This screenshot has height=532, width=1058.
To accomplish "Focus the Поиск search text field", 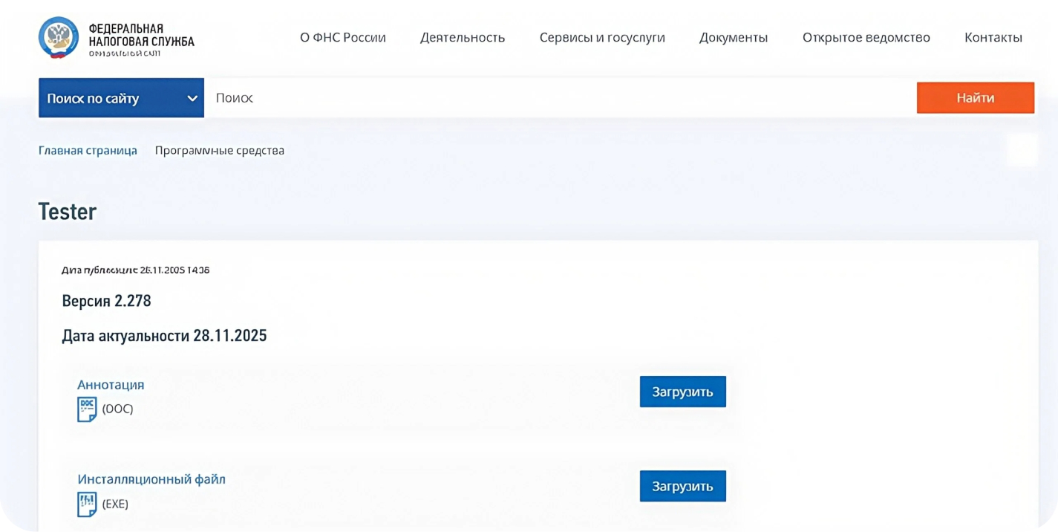I will pos(557,98).
